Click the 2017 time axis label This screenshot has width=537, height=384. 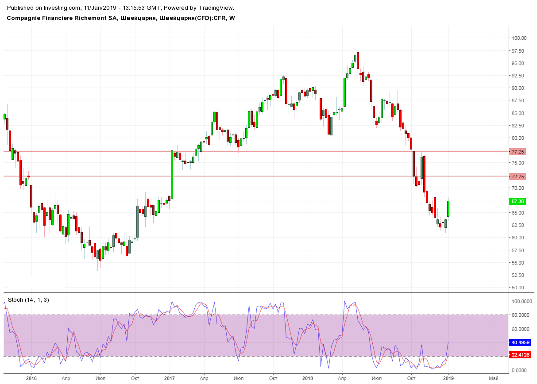[x=170, y=378]
